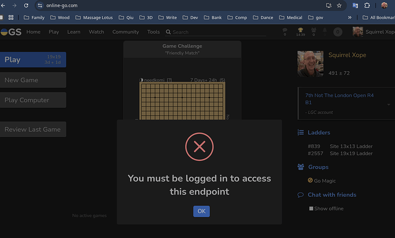This screenshot has width=395, height=238.
Task: Open the Chrome profile avatar
Action: 384,5
